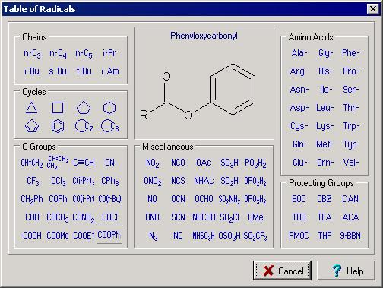The image size is (383, 288).
Task: Select the CPh3 trityl group
Action: pyautogui.click(x=110, y=181)
